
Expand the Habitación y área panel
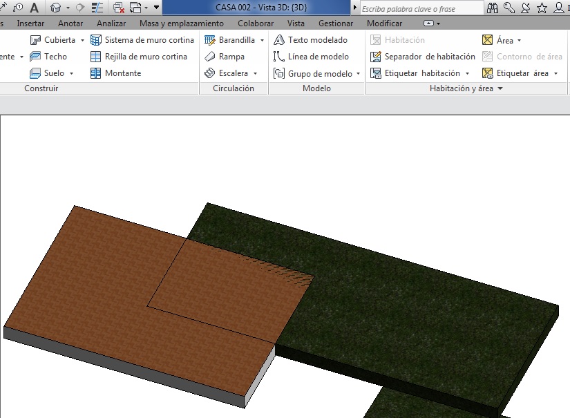pos(500,88)
